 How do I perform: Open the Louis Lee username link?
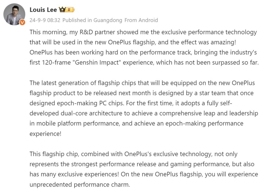tap(43, 10)
